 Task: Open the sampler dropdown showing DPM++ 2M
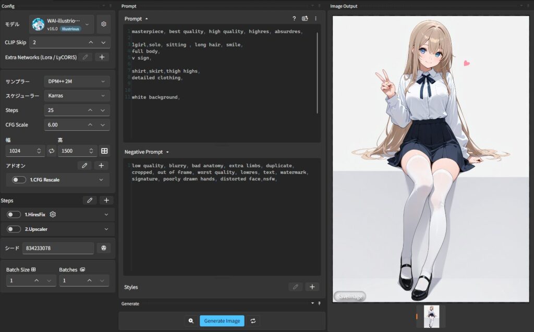click(77, 81)
